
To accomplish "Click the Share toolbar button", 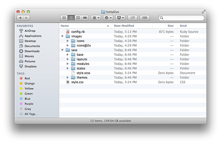I will 133,18.
